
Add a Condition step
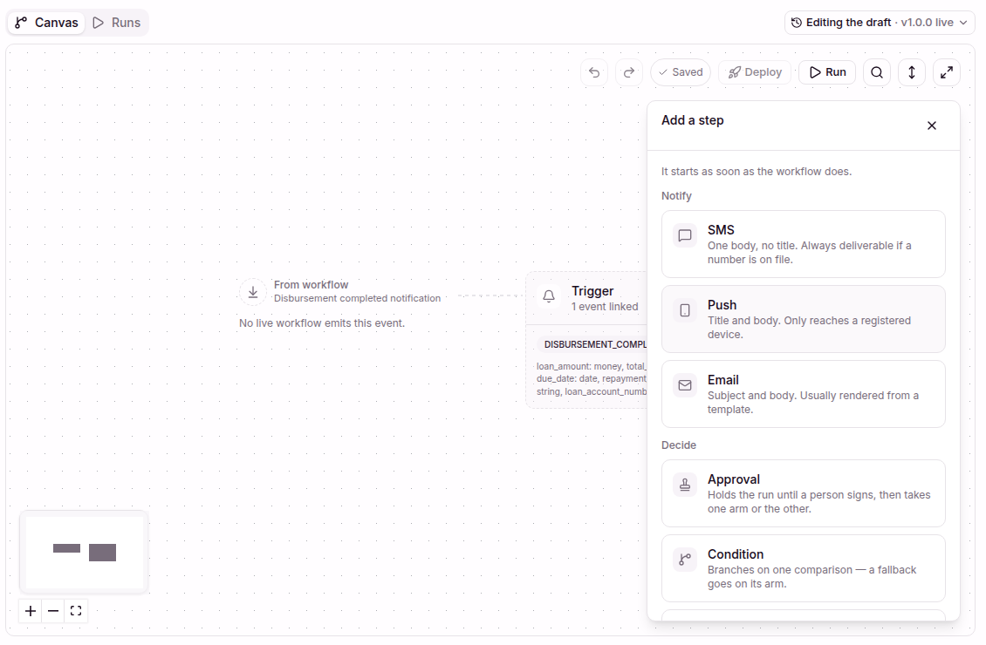click(x=803, y=568)
